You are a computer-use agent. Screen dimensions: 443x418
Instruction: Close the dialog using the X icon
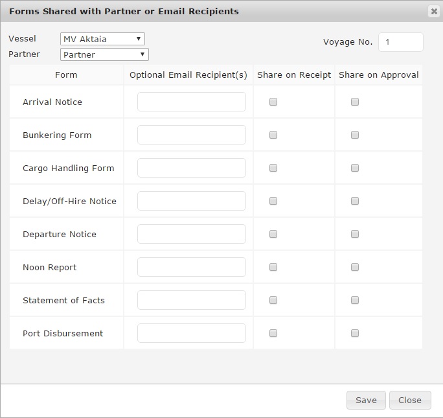click(x=433, y=12)
